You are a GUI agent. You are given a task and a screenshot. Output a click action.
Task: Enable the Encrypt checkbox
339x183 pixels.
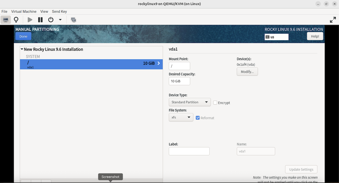pyautogui.click(x=215, y=103)
